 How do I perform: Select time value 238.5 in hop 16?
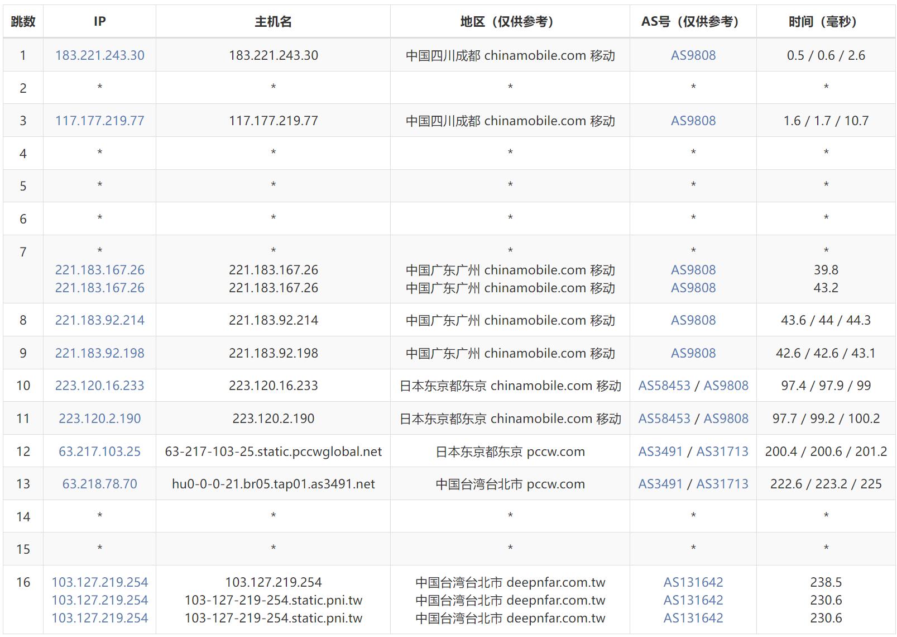(x=826, y=582)
